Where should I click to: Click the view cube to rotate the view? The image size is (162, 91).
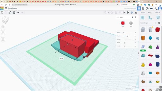(x=5, y=20)
